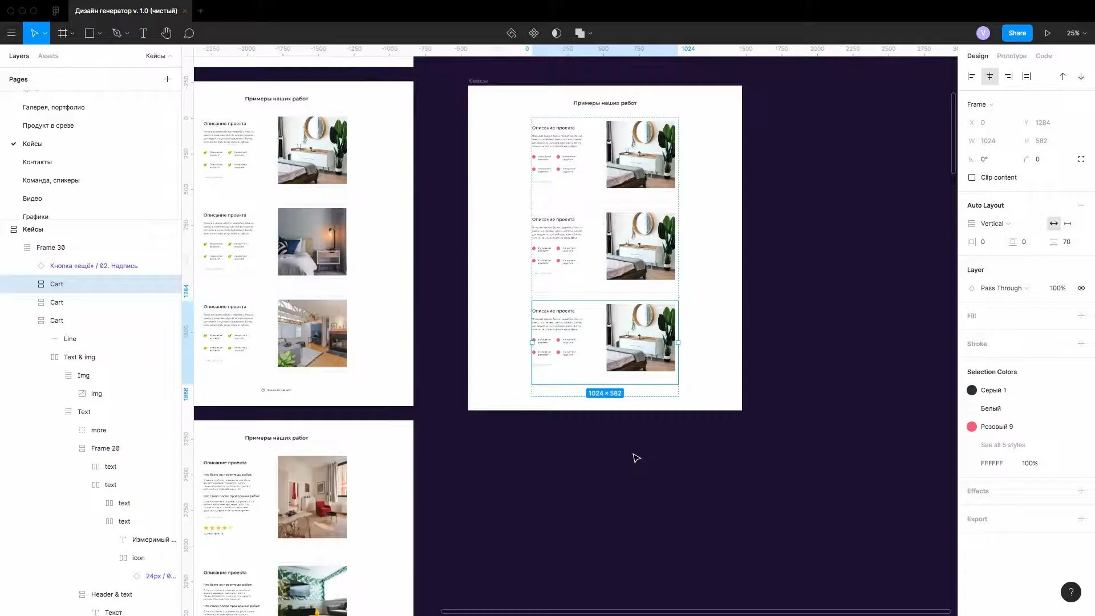Toggle the Clip content checkbox

pyautogui.click(x=972, y=177)
